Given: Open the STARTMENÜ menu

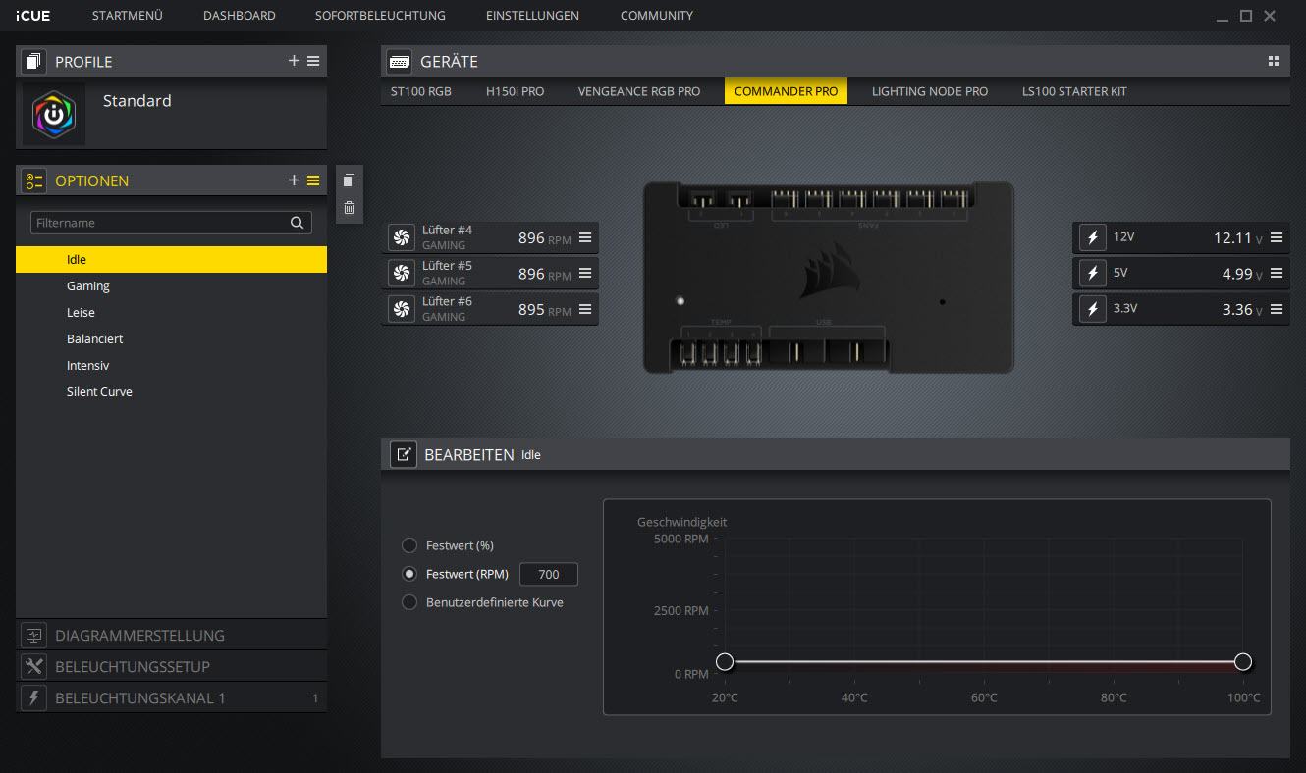Looking at the screenshot, I should point(127,16).
